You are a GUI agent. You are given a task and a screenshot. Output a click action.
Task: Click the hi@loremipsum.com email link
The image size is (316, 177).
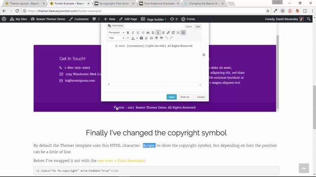80,81
